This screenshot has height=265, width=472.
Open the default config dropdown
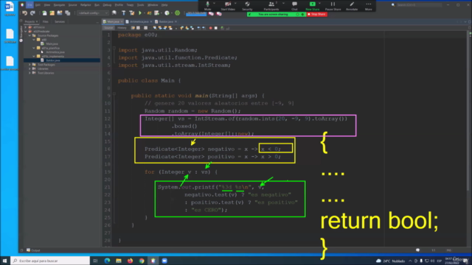93,13
